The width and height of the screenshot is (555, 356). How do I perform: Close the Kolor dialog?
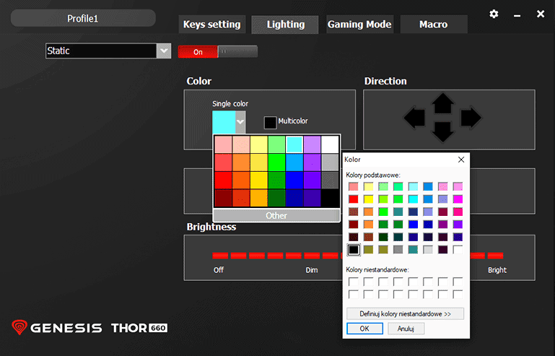(x=461, y=160)
